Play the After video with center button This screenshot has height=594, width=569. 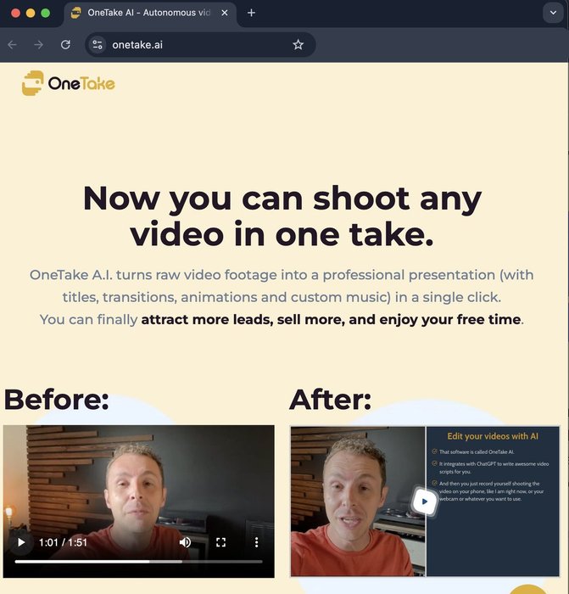coord(424,502)
